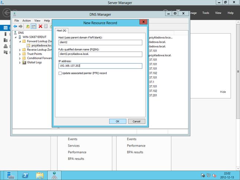
Task: Click the DNS role icon in sidebar
Action: point(6,46)
